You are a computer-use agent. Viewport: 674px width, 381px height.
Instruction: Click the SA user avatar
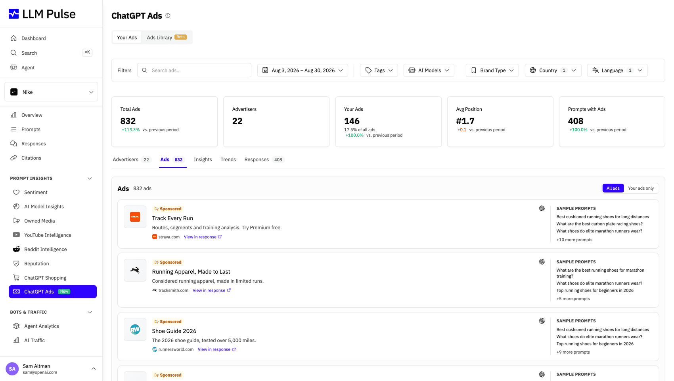click(12, 369)
